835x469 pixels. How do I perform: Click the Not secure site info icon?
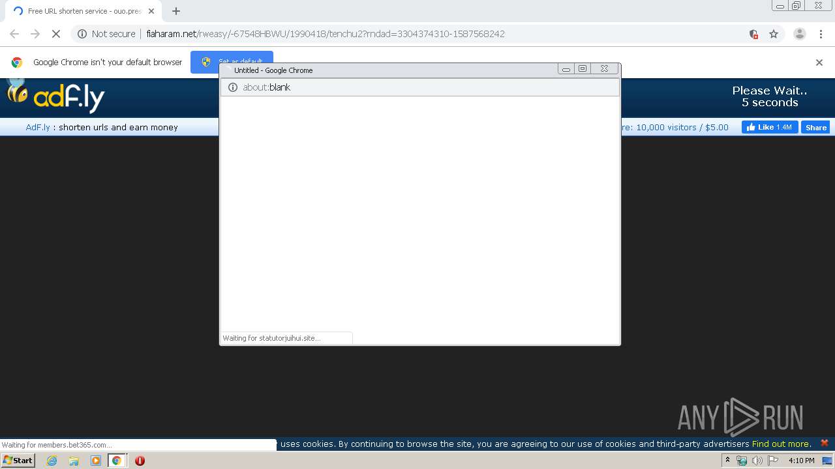coord(82,34)
